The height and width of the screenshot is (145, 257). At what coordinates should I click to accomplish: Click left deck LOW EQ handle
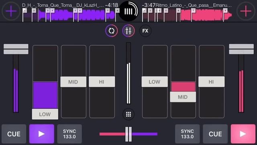pos(45,114)
